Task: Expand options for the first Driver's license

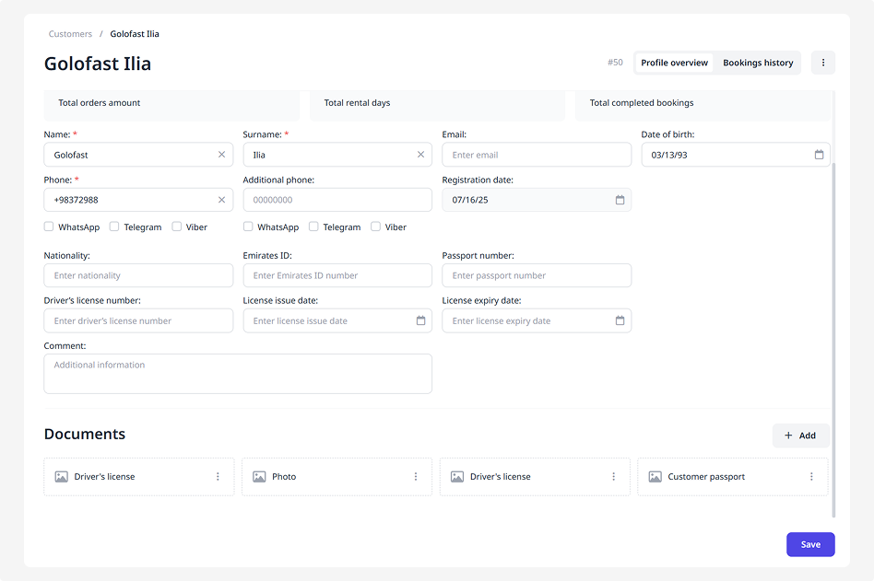Action: point(218,477)
